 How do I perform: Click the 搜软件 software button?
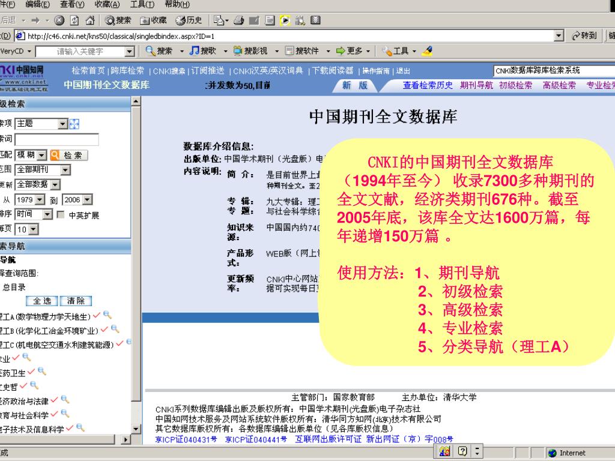(302, 51)
